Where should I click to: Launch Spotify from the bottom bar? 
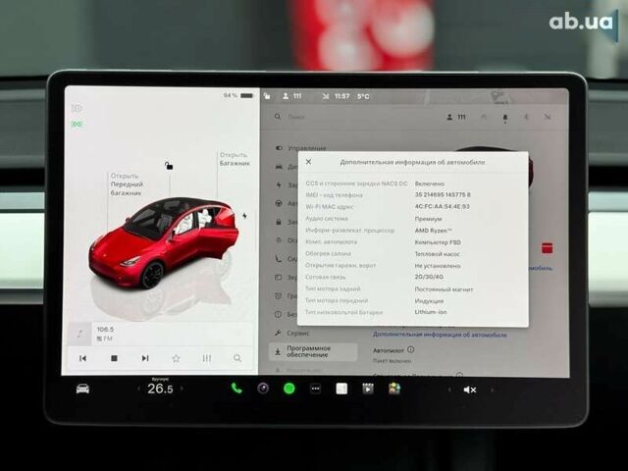click(289, 389)
